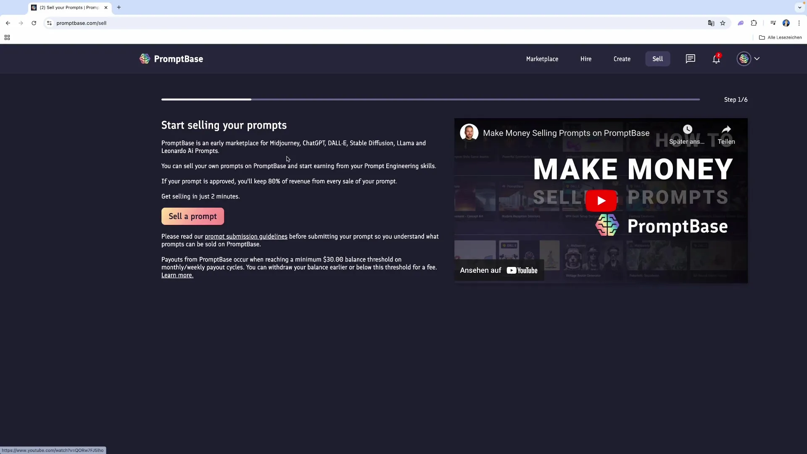The image size is (807, 454).
Task: Go to the Create menu item
Action: pos(622,59)
